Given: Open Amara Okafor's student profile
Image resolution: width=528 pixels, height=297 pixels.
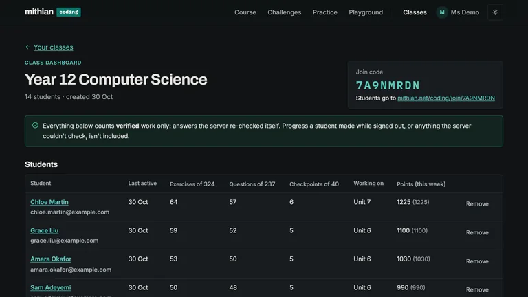Looking at the screenshot, I should 51,259.
